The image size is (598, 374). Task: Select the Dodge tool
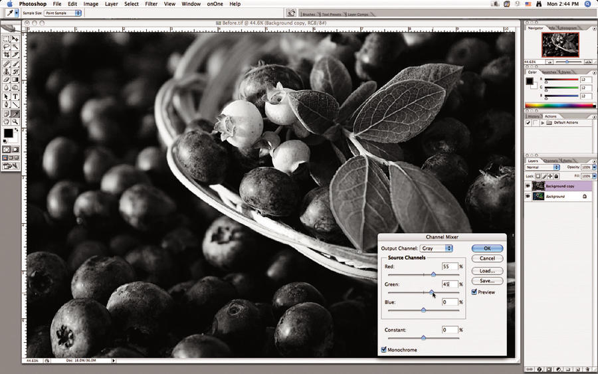(15, 88)
